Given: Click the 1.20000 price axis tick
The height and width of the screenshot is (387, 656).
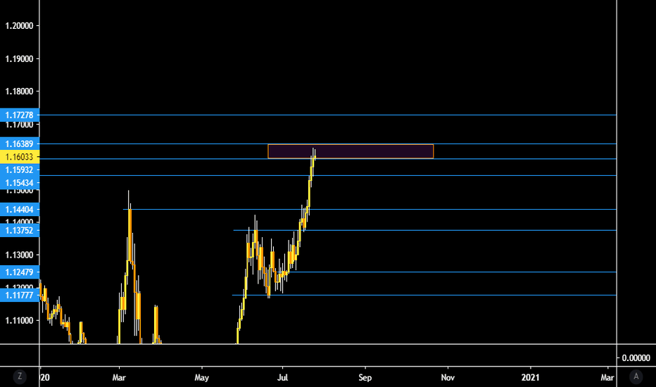Looking at the screenshot, I should click(x=19, y=25).
